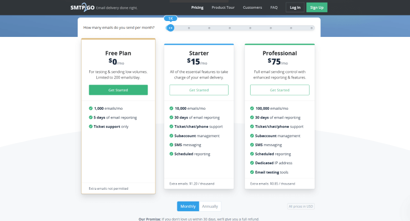The image size is (410, 221).
Task: Click Professional's SMS messaging check icon
Action: click(x=252, y=145)
